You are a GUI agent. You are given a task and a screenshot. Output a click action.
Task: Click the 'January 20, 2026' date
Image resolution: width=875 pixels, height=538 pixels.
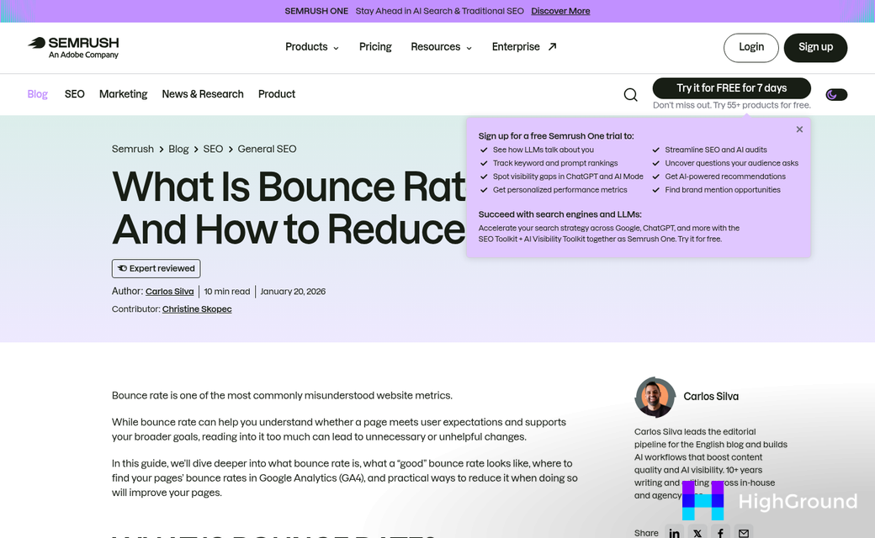point(293,292)
